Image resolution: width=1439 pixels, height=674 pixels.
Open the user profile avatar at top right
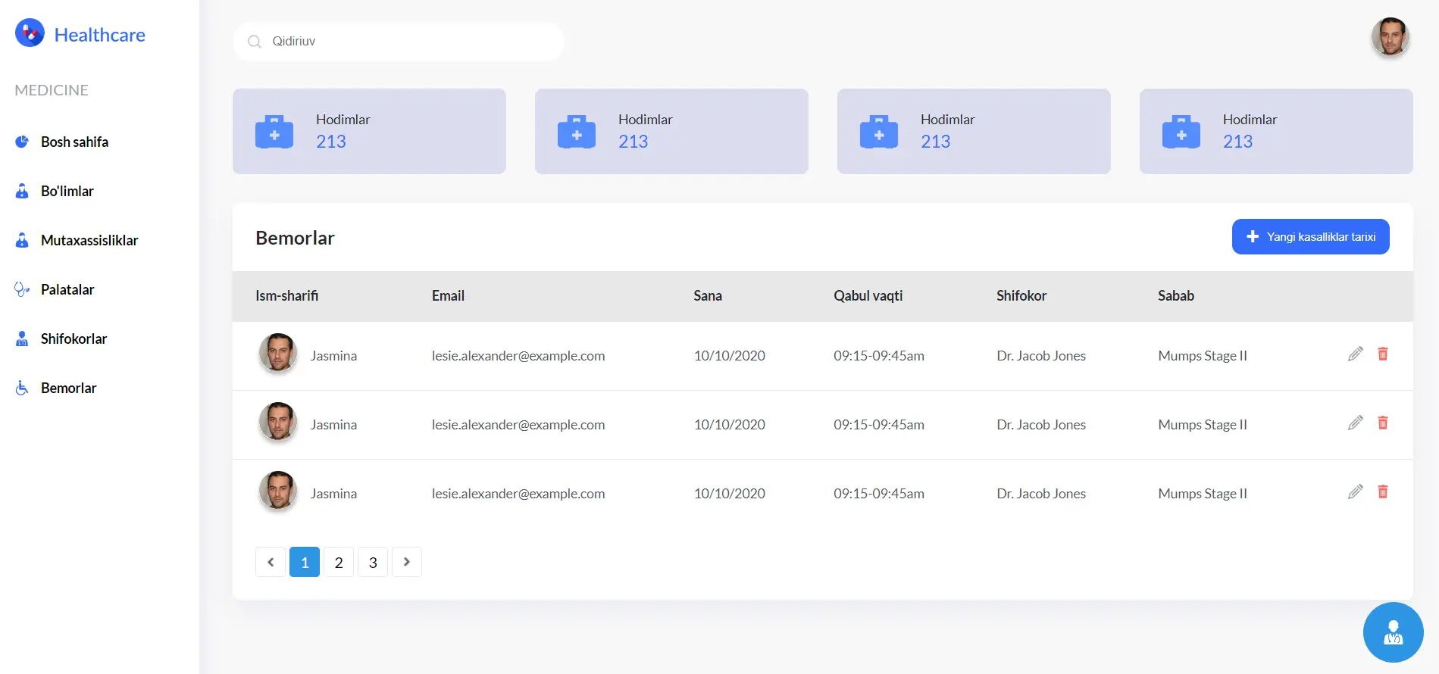click(x=1390, y=37)
